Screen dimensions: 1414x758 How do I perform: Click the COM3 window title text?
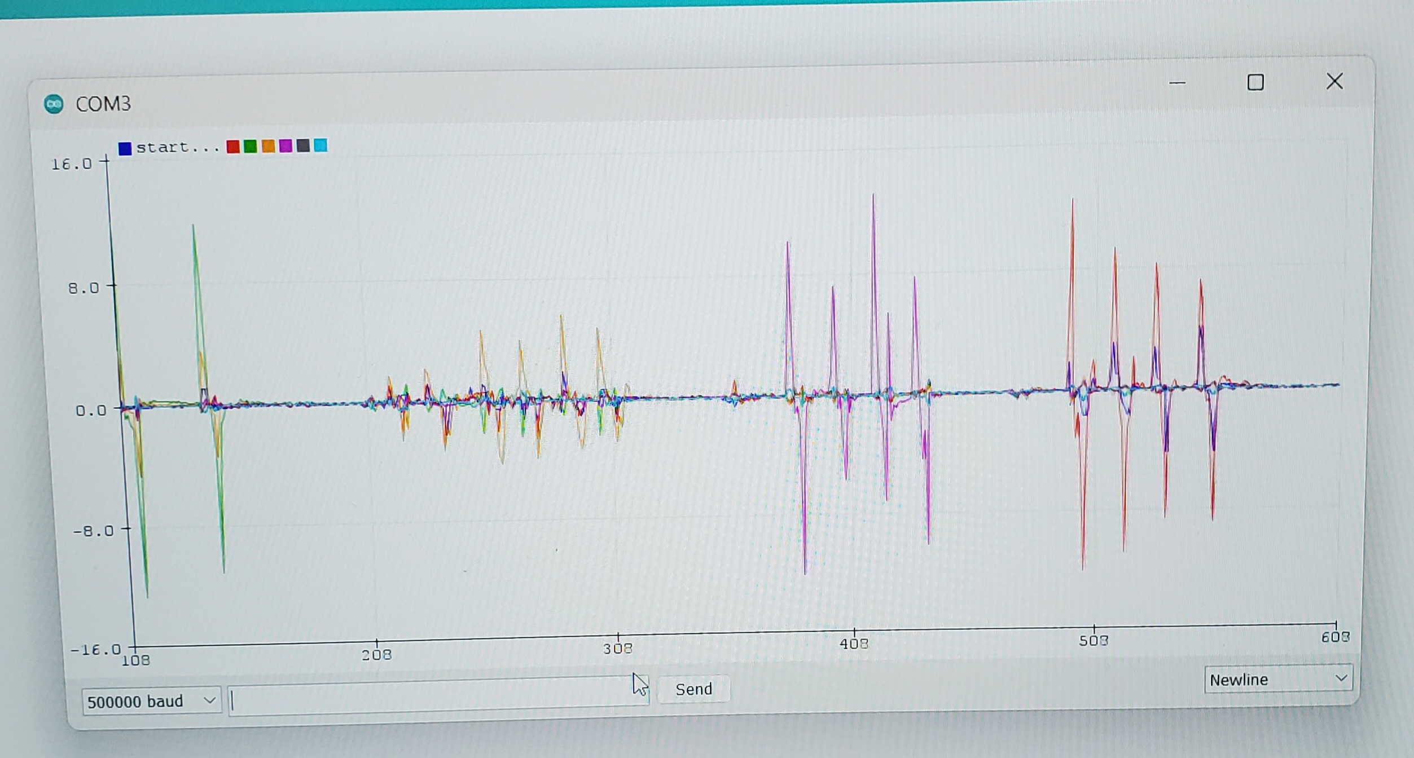click(x=103, y=104)
